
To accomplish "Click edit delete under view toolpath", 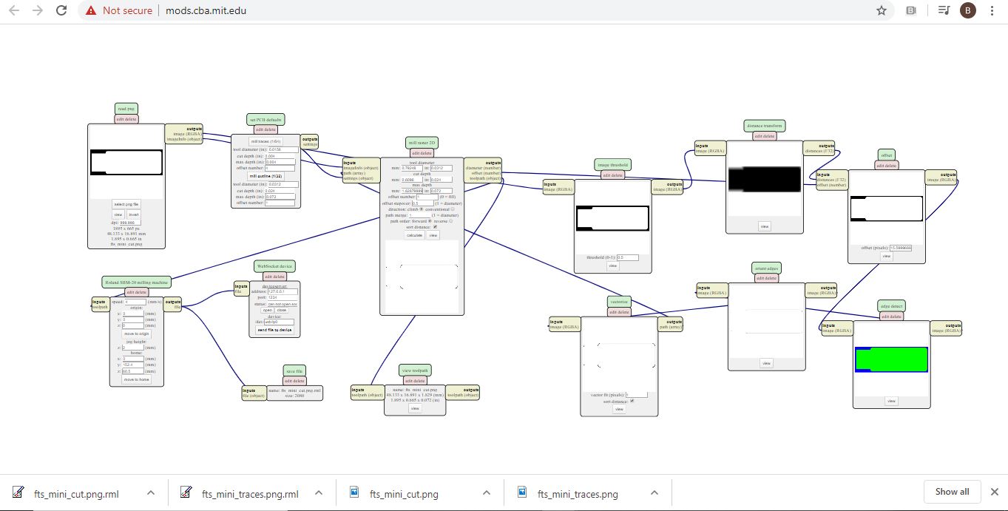I will coord(416,380).
